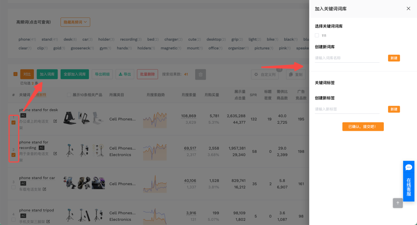
Task: Click the 全部加入词库 button
Action: (x=75, y=74)
